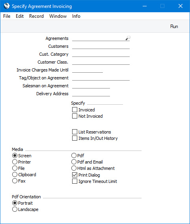Select Printer as output media

[x=15, y=162]
